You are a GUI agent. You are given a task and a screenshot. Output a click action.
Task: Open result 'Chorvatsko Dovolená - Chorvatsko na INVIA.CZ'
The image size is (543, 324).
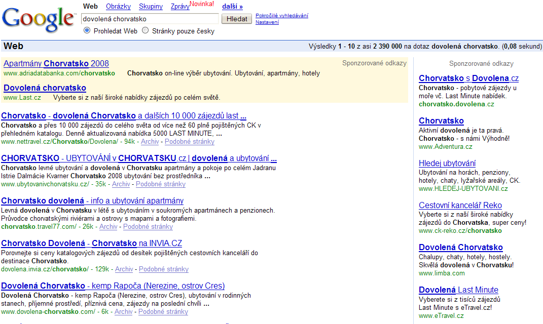click(x=91, y=244)
